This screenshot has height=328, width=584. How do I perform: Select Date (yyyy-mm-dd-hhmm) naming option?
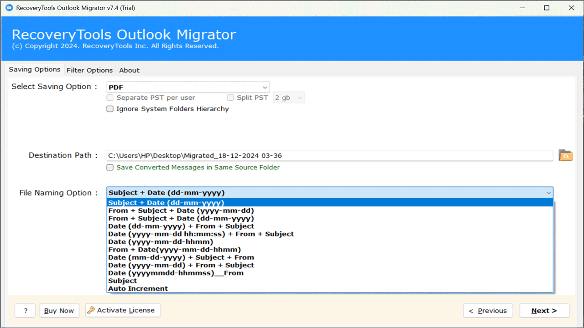coord(330,241)
